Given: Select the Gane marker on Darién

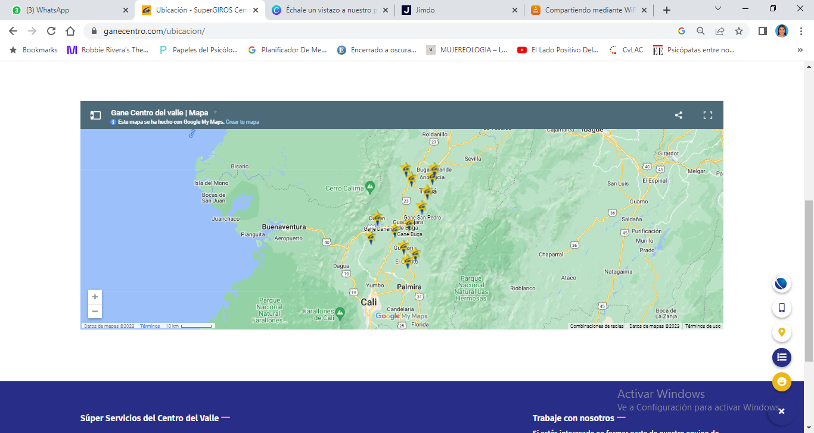Looking at the screenshot, I should 377,218.
